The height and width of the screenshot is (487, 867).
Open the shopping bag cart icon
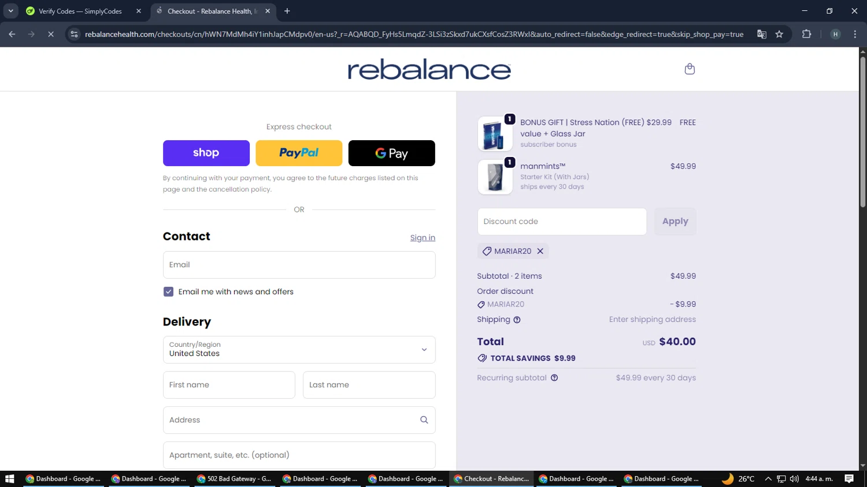tap(690, 69)
